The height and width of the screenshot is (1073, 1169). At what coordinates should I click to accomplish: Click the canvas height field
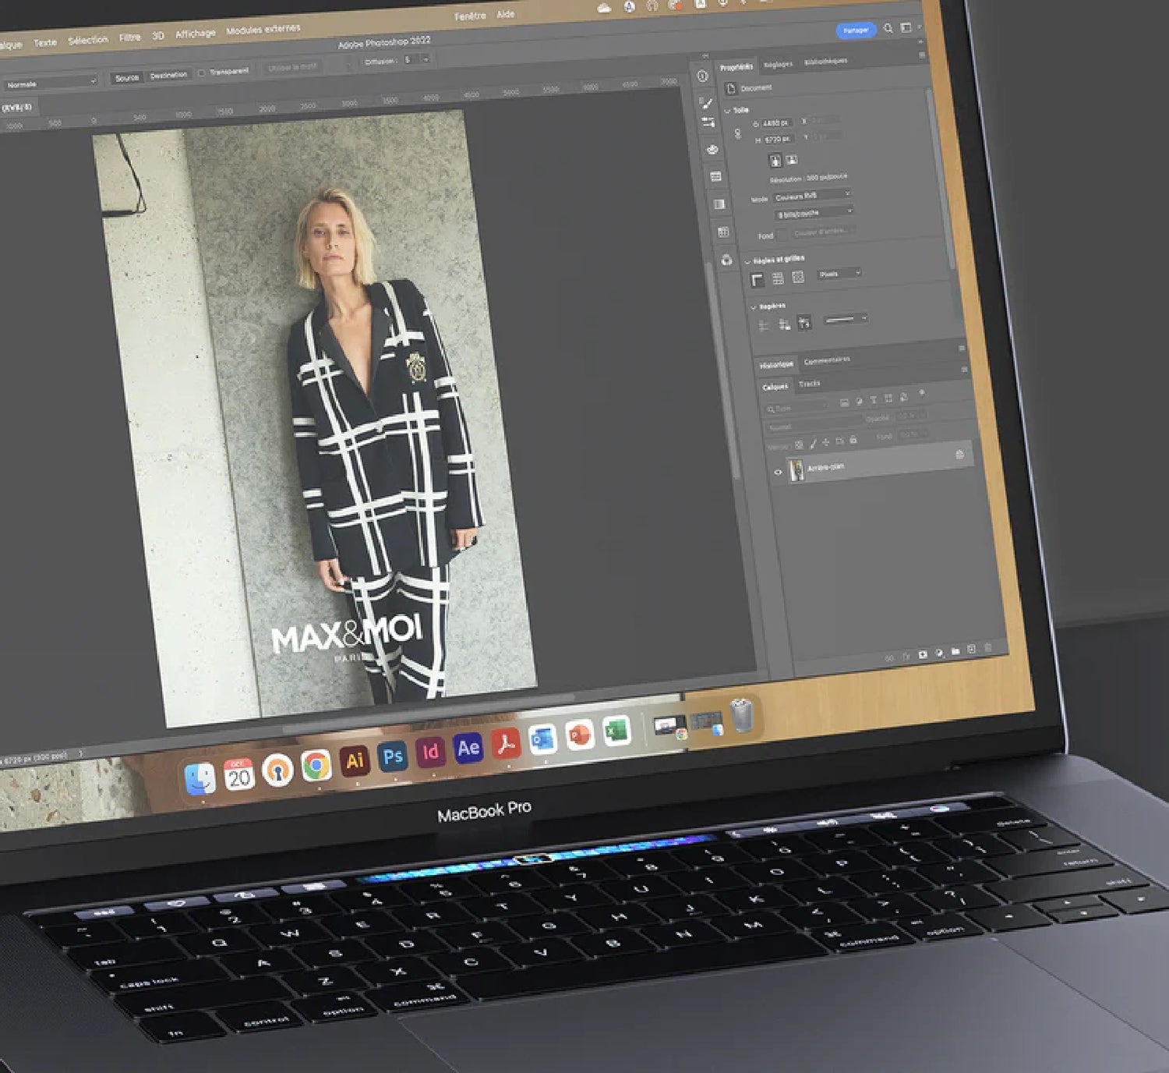779,139
